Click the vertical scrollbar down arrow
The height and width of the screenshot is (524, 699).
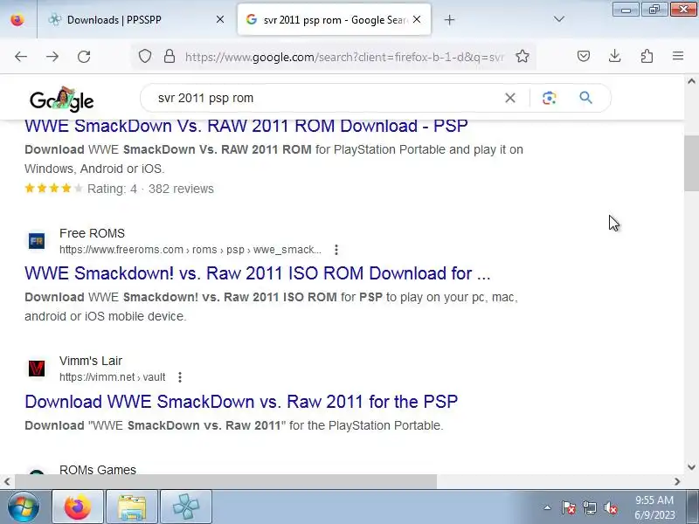[x=691, y=467]
